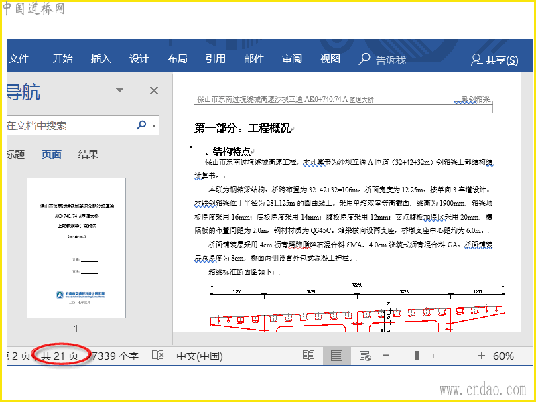The width and height of the screenshot is (536, 402).
Task: Click the zoom slider handle
Action: pos(417,356)
